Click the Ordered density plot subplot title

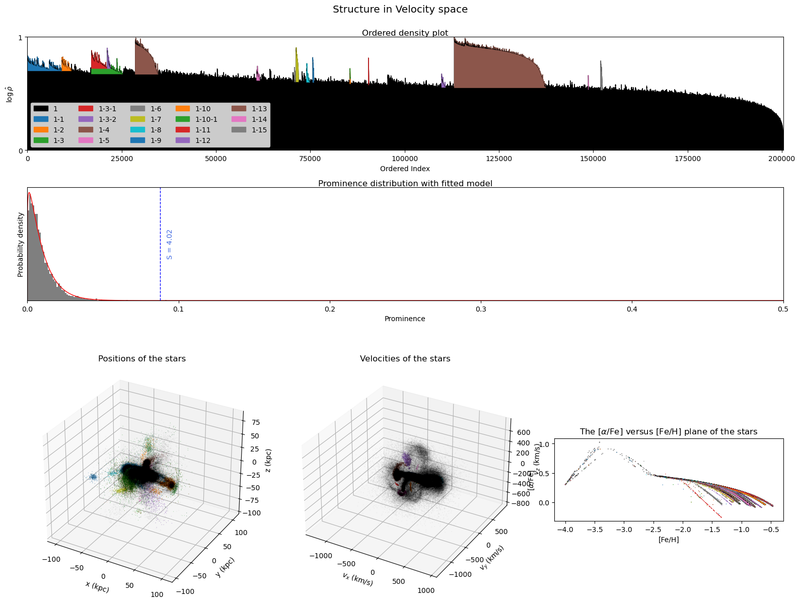pos(405,33)
